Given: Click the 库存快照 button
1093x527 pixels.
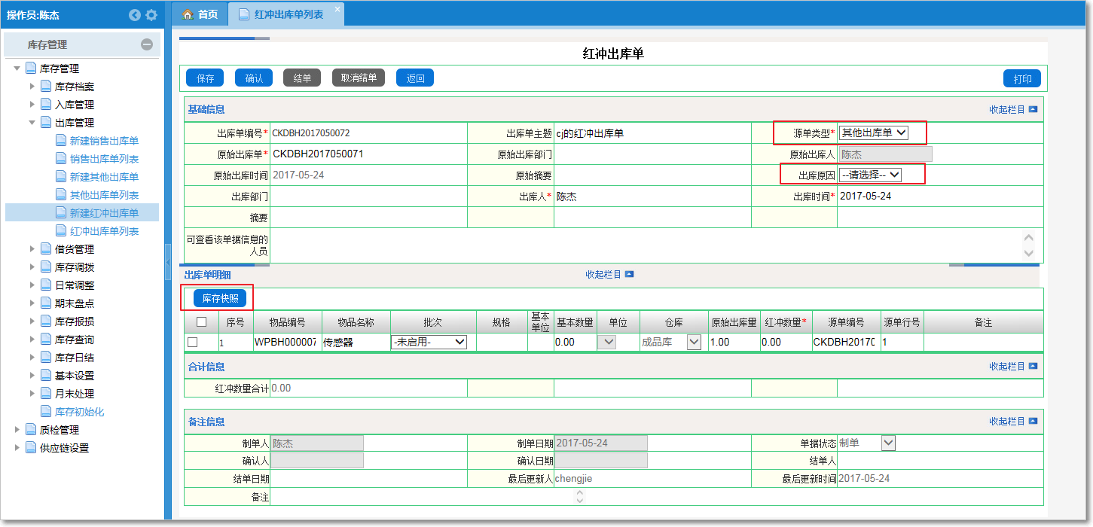Looking at the screenshot, I should pos(220,298).
